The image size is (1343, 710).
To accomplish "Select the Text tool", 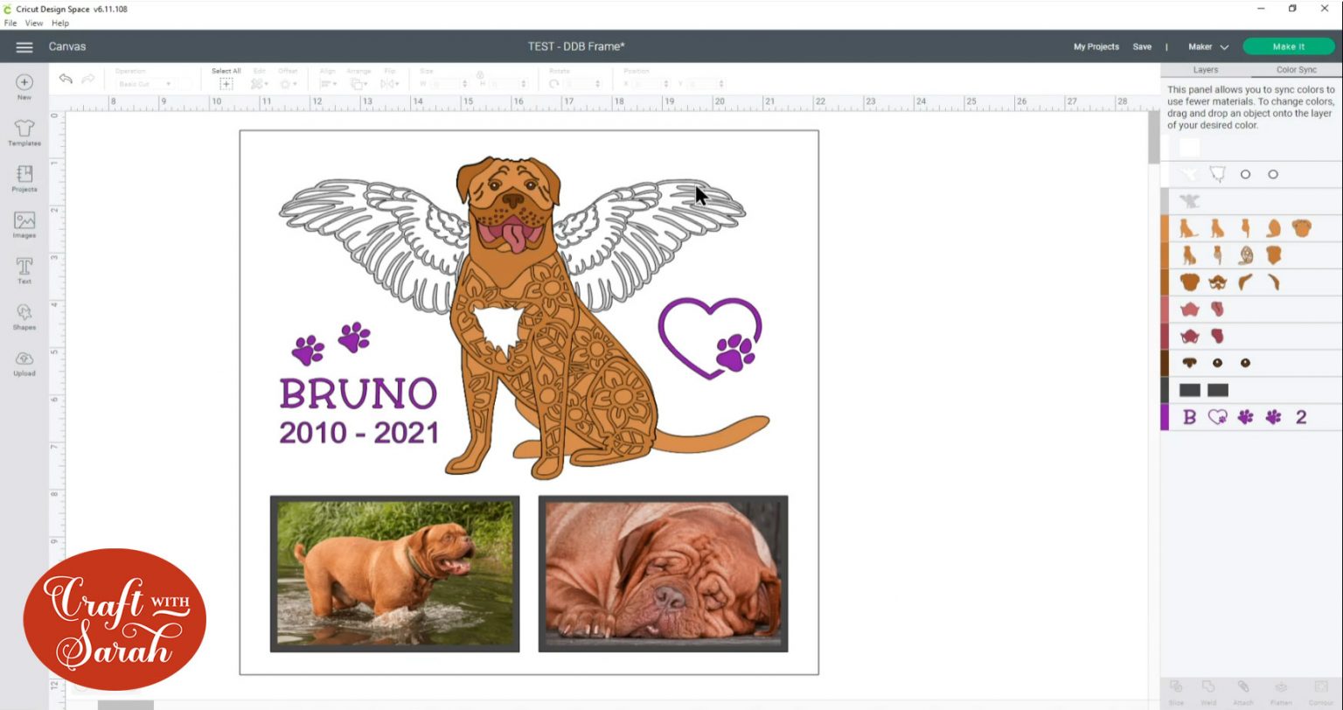I will pos(24,271).
